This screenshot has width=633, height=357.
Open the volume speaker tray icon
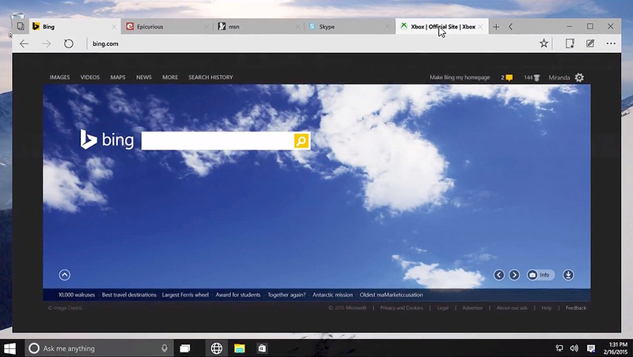[574, 348]
